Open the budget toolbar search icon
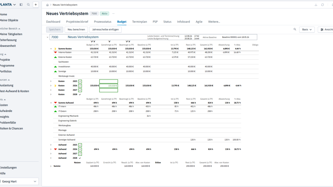 [295, 30]
